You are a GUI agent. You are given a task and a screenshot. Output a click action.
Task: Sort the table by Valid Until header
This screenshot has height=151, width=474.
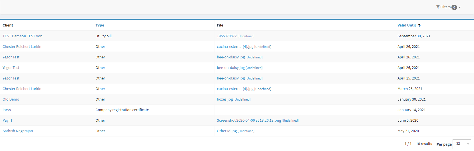point(406,25)
